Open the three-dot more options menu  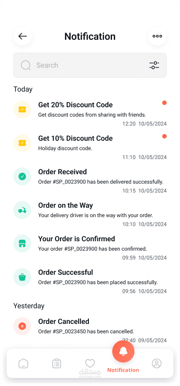coord(157,36)
